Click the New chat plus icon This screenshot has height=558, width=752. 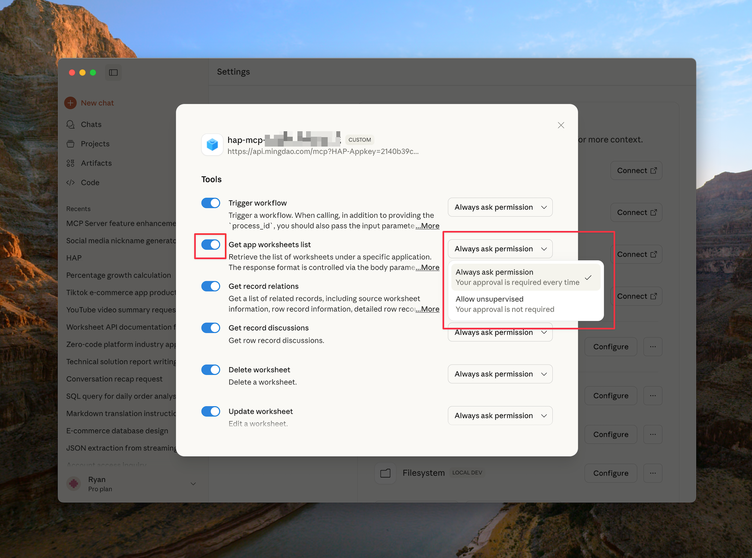pyautogui.click(x=70, y=103)
